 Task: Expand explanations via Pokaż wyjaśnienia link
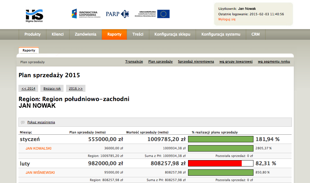click(x=41, y=122)
